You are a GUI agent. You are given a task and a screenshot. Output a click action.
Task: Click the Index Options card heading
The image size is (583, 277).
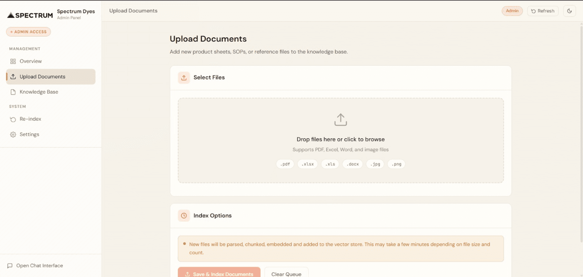[212, 216]
